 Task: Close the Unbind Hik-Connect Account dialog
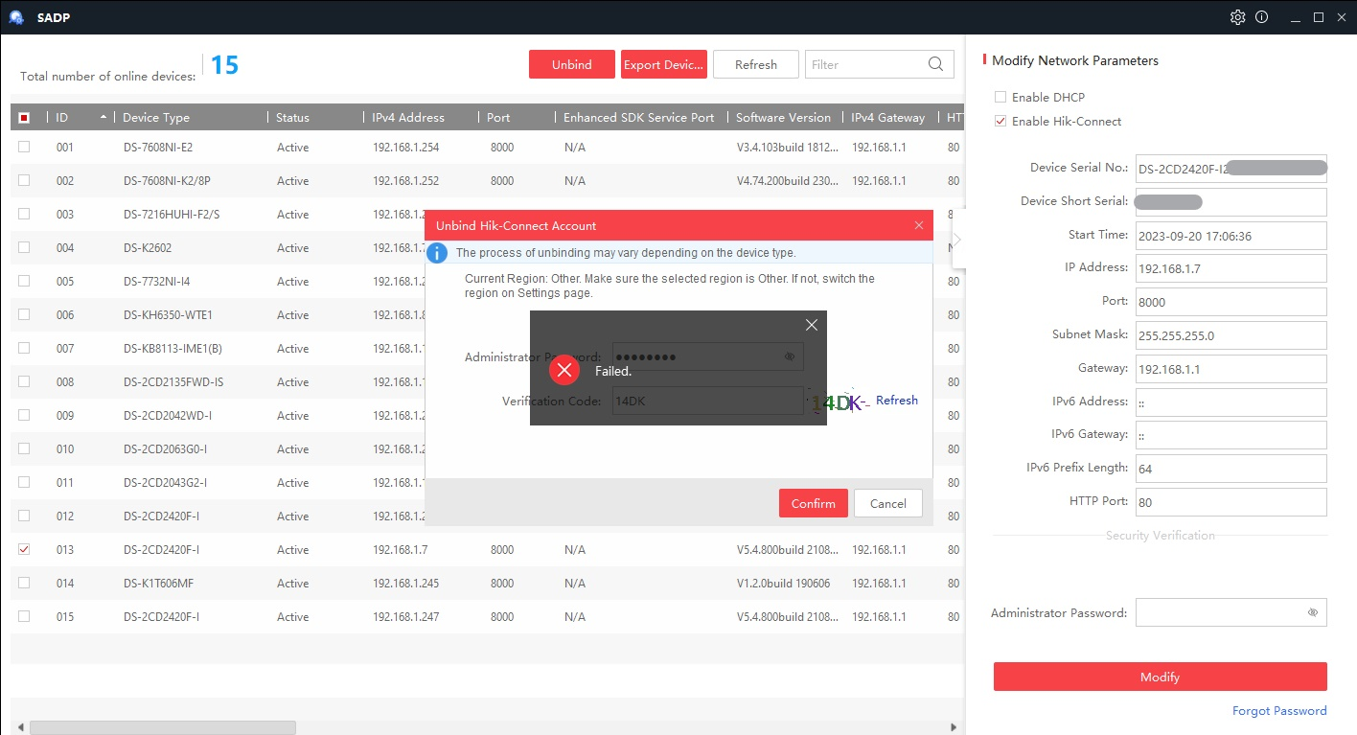(x=918, y=225)
